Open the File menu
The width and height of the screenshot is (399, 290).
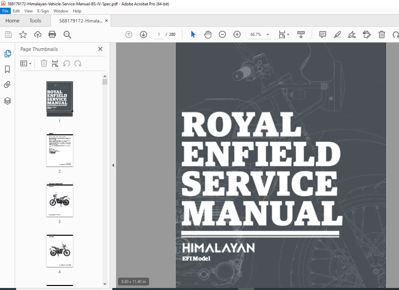coord(5,11)
